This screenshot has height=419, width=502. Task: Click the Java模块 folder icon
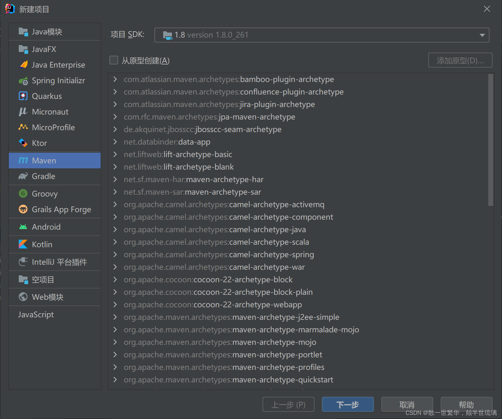coord(23,32)
